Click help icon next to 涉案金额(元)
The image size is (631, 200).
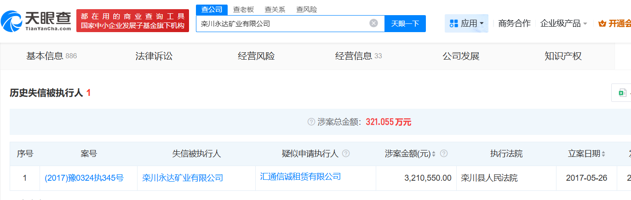click(444, 154)
